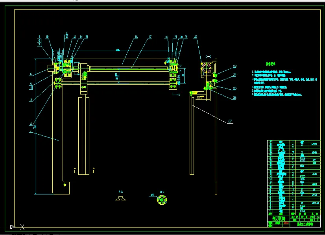Click the UCS origin X-axis icon
The width and height of the screenshot is (325, 235).
[22, 227]
